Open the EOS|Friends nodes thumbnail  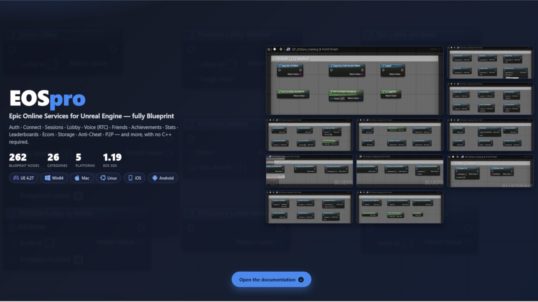point(400,135)
